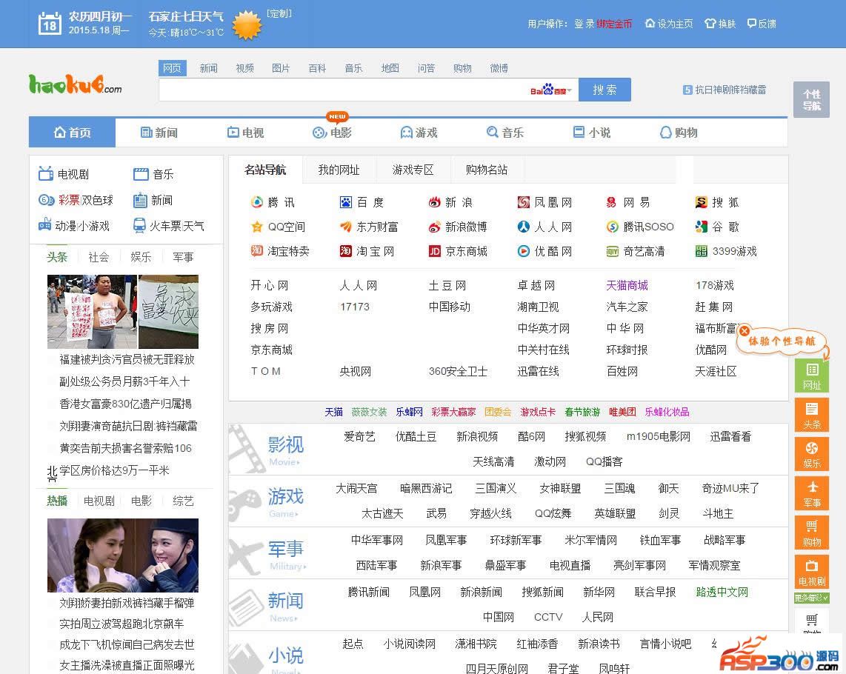Open the green 网址 sidebar icon

click(x=812, y=376)
